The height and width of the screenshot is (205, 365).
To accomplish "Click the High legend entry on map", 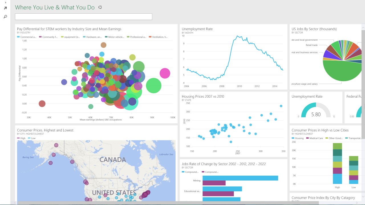I will click(21, 138).
